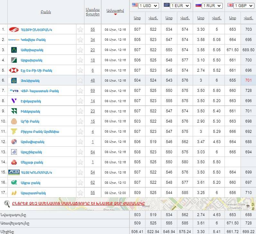Click the Inecobank green logo icon
The image size is (256, 234).
pos(14,111)
